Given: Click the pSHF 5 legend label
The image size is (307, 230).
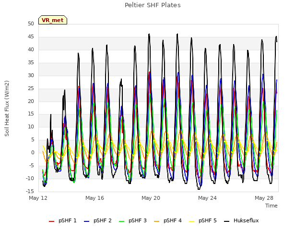Looking at the screenshot, I should coord(208,220).
